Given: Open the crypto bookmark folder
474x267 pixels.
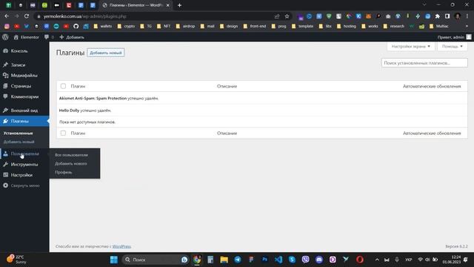Looking at the screenshot, I should [x=127, y=27].
